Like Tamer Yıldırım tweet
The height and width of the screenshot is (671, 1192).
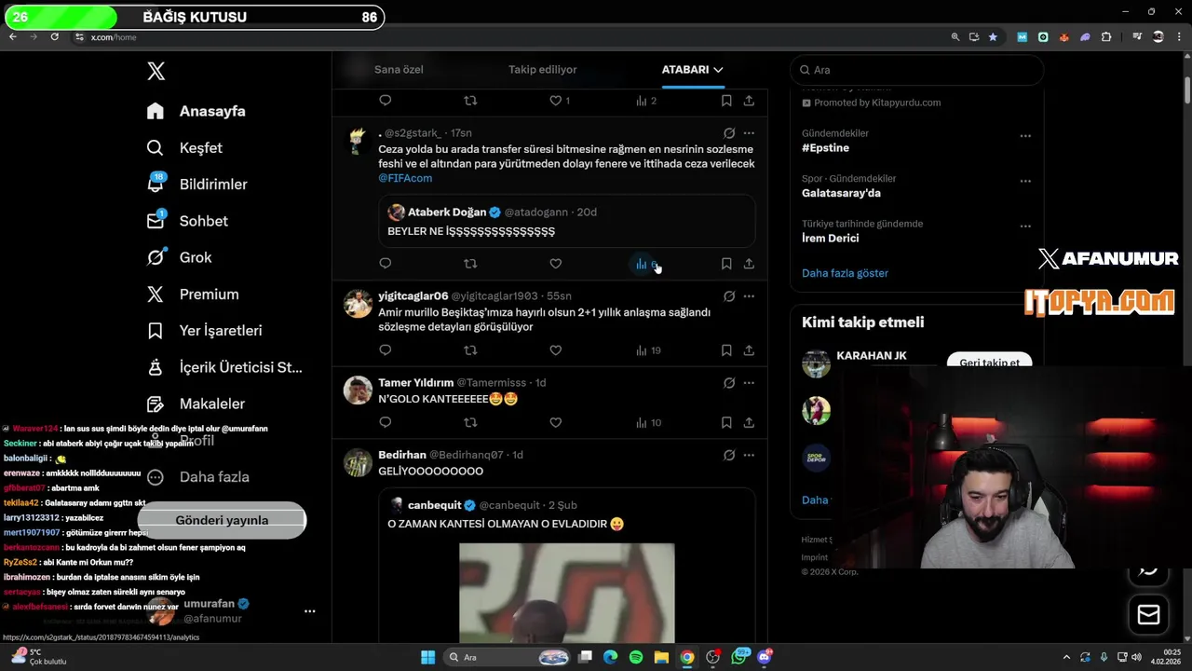(556, 422)
